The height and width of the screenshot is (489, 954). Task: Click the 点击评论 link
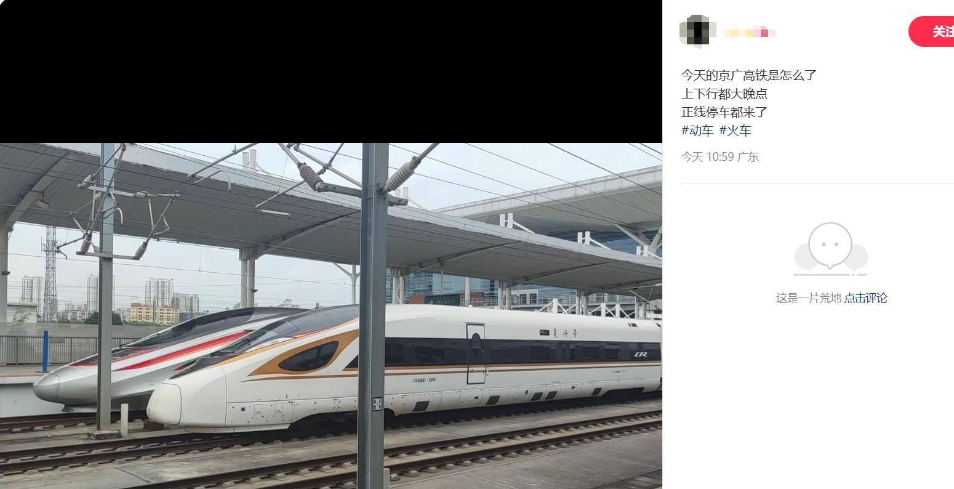pyautogui.click(x=865, y=298)
